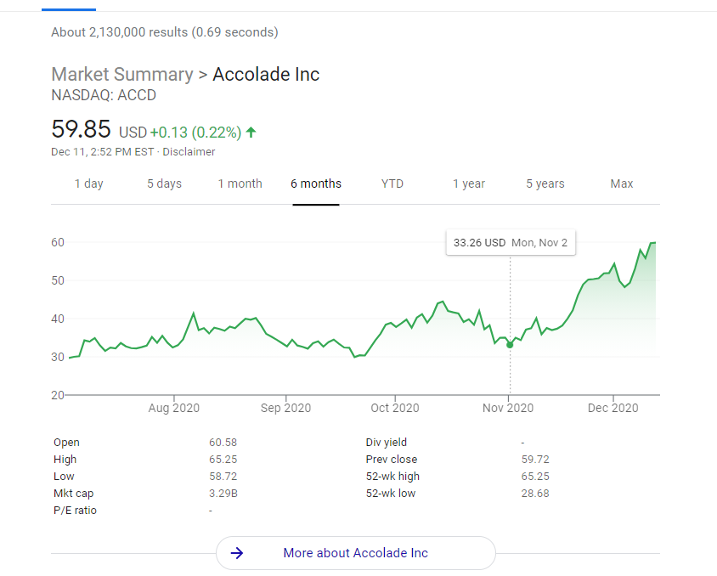This screenshot has height=576, width=717.
Task: Click the Sep 2020 axis label
Action: pyautogui.click(x=285, y=408)
